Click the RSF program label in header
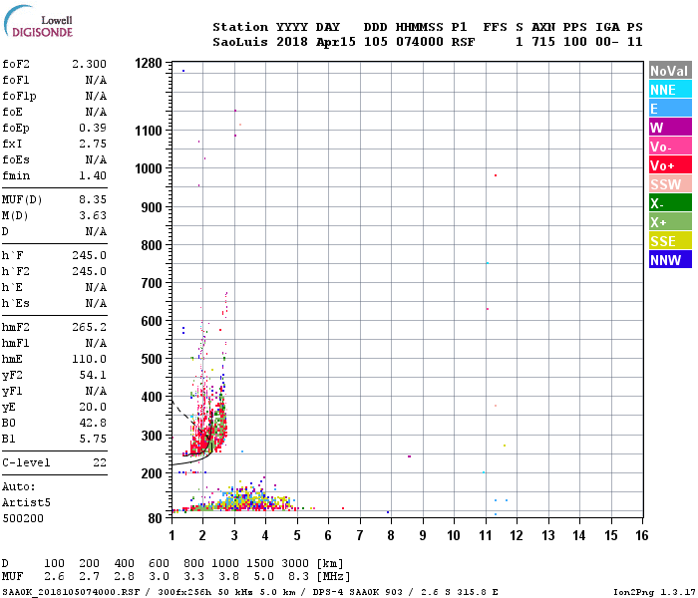This screenshot has width=698, height=598. click(463, 42)
